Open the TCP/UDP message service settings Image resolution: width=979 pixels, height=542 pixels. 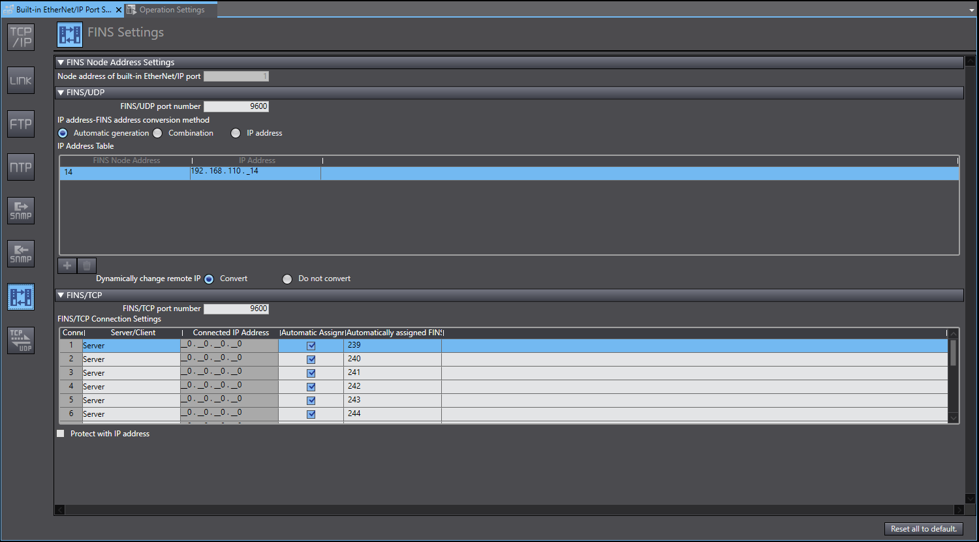20,340
